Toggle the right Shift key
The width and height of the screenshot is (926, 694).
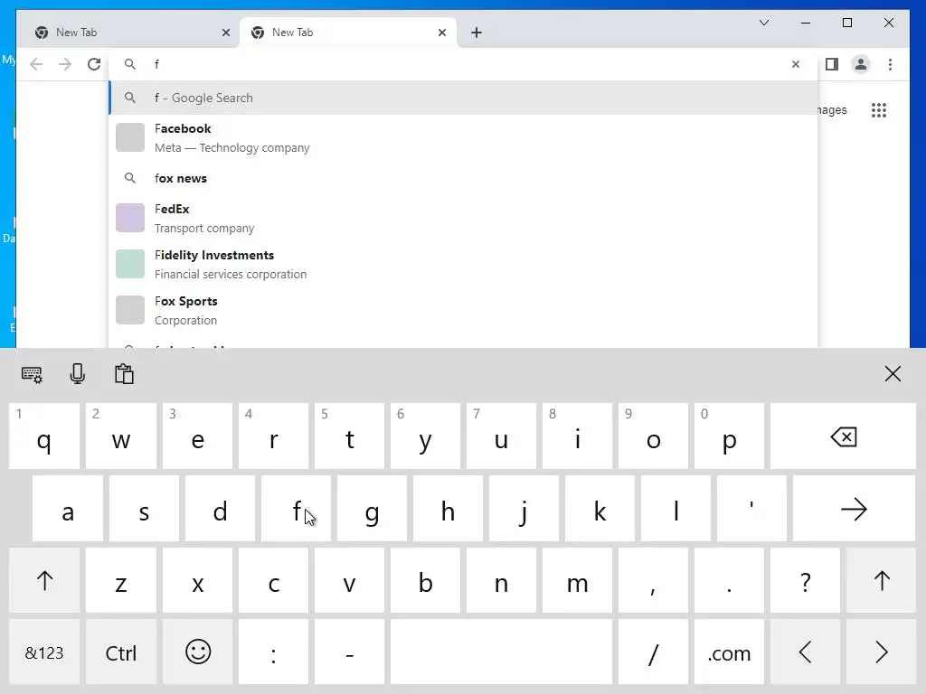(881, 581)
